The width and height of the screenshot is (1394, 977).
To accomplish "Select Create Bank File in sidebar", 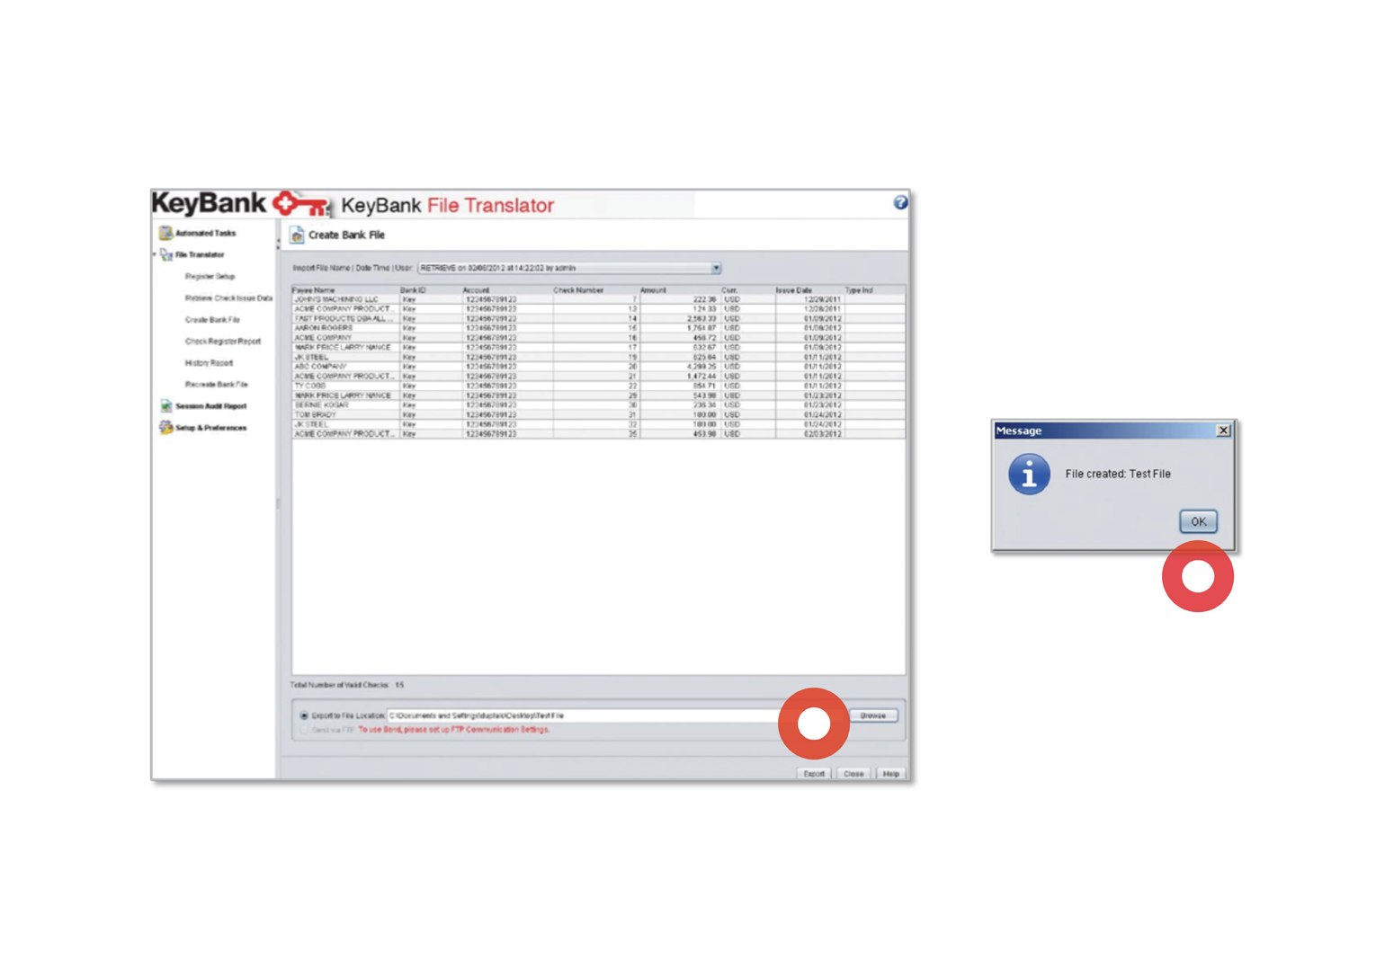I will pyautogui.click(x=212, y=320).
